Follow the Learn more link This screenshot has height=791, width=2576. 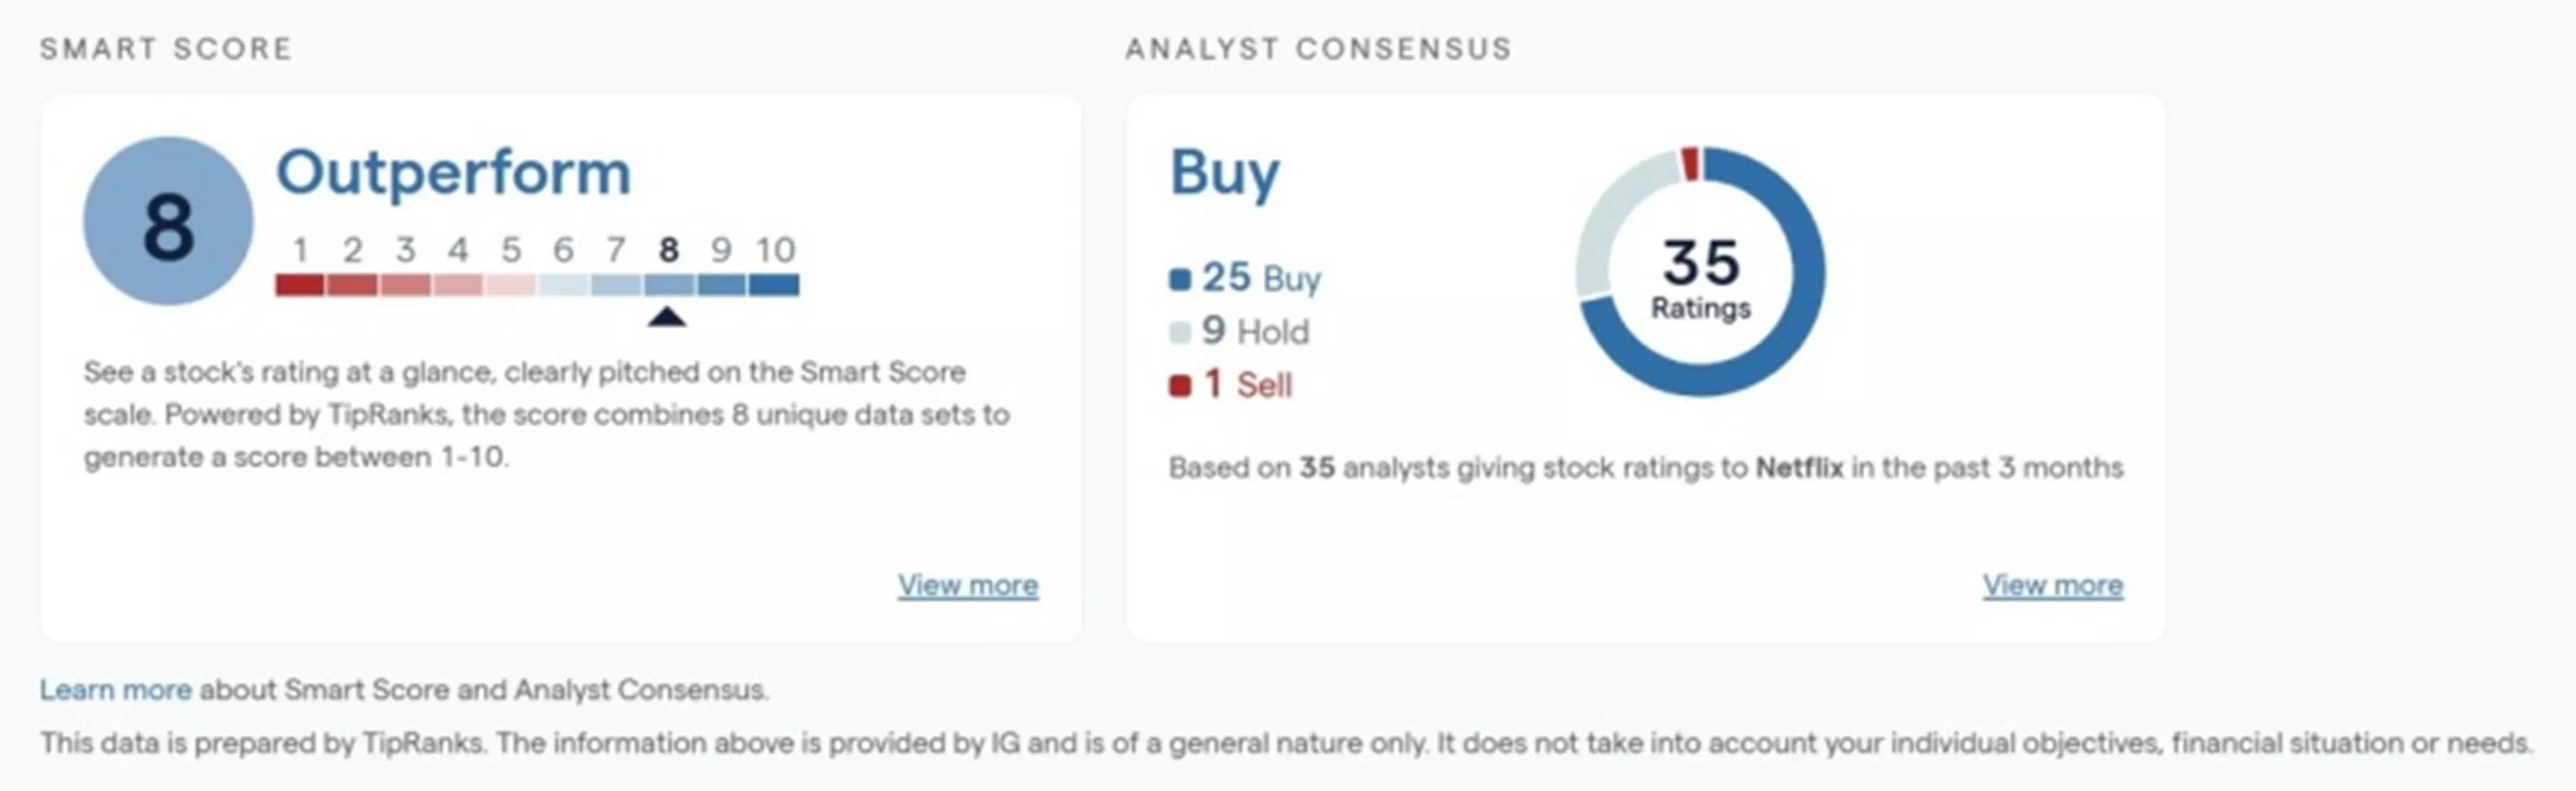115,690
